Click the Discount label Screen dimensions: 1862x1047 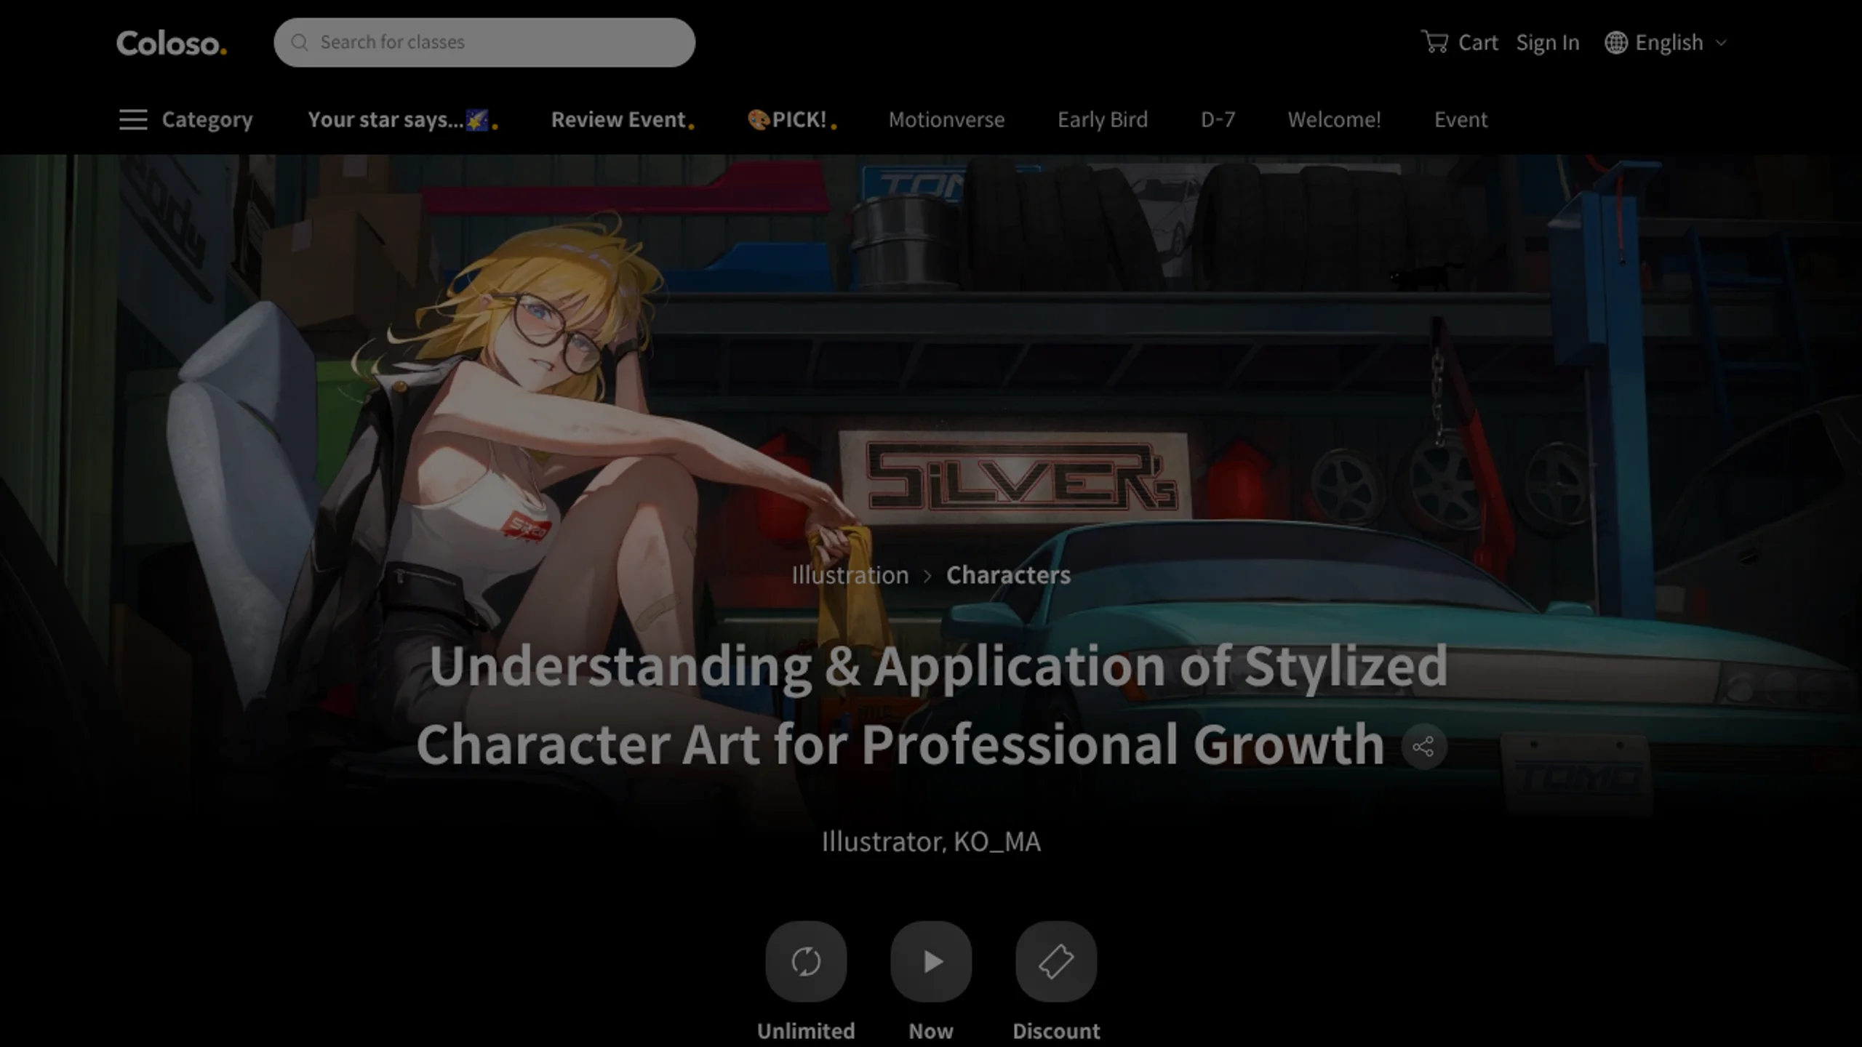[x=1056, y=1031]
